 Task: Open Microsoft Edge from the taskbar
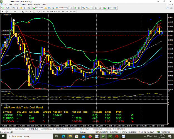click(x=63, y=136)
